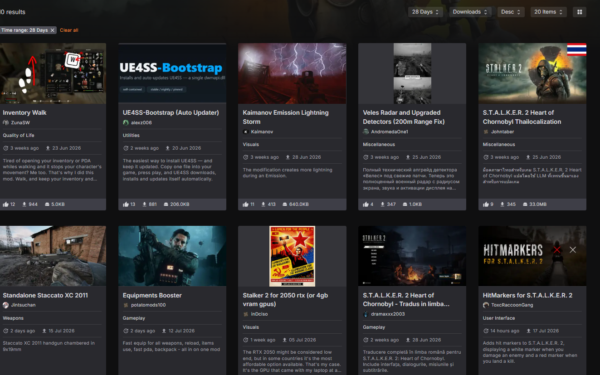Click the clock icon on Inventory Walk card
The image size is (600, 375).
(6, 148)
